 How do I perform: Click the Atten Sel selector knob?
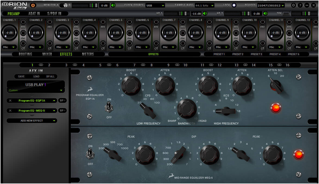click(276, 85)
